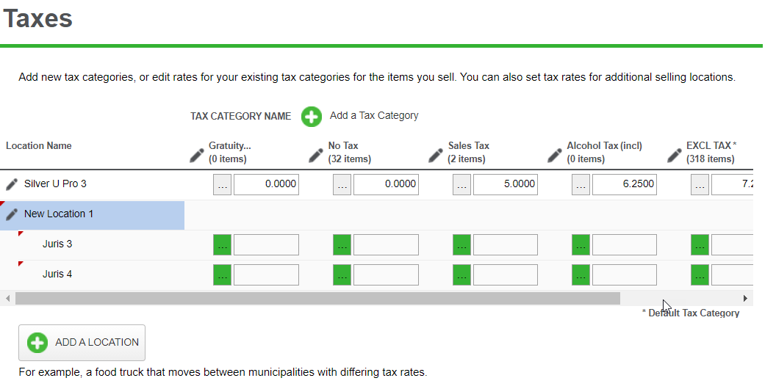This screenshot has height=389, width=776.
Task: Edit the Sales Tax category pencil icon
Action: pyautogui.click(x=436, y=155)
